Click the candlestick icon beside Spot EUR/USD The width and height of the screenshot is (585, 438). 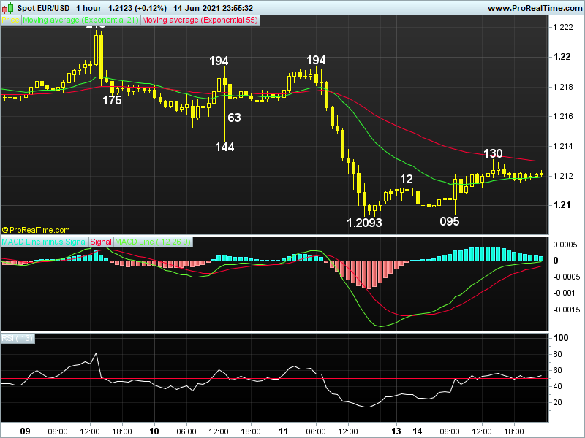pos(8,8)
